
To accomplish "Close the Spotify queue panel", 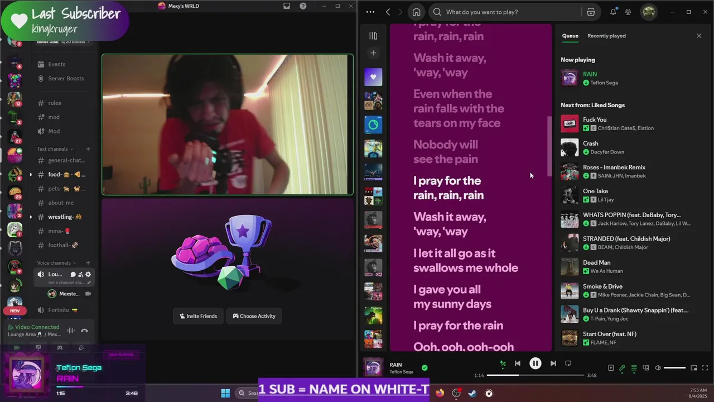I will (699, 36).
